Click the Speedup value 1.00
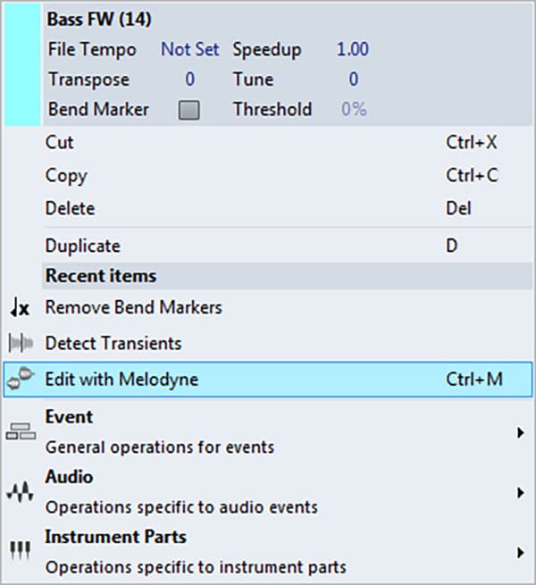Viewport: 536px width, 585px height. click(x=353, y=49)
